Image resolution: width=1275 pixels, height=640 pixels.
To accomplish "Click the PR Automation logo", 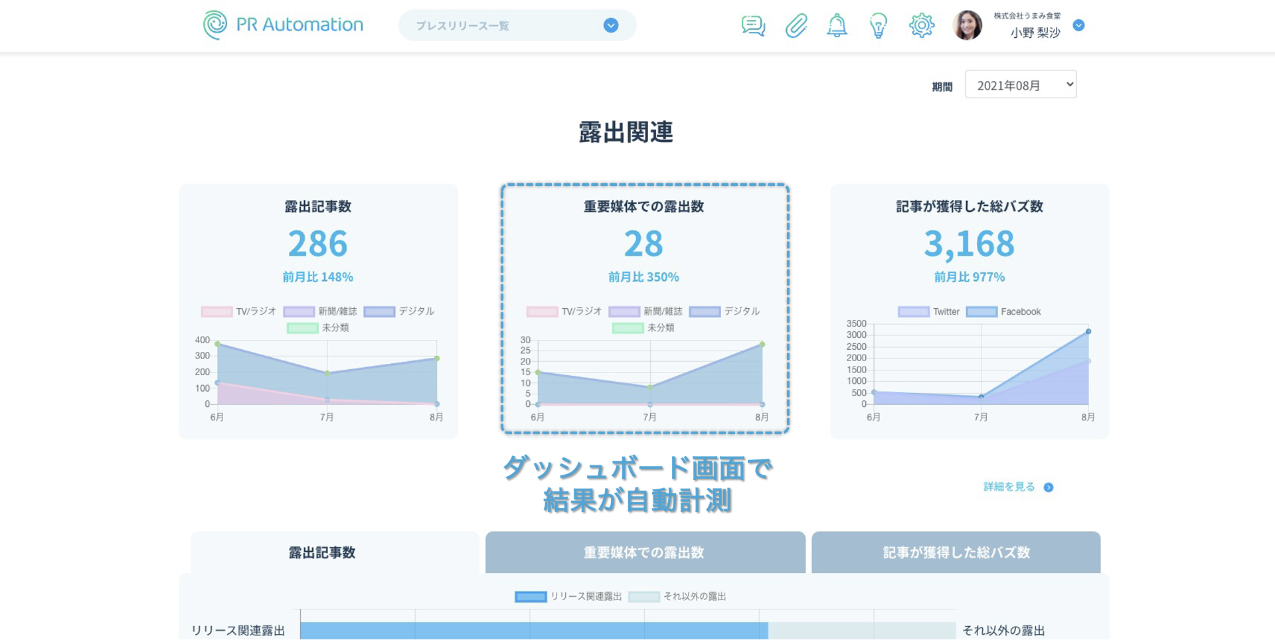I will pos(284,25).
